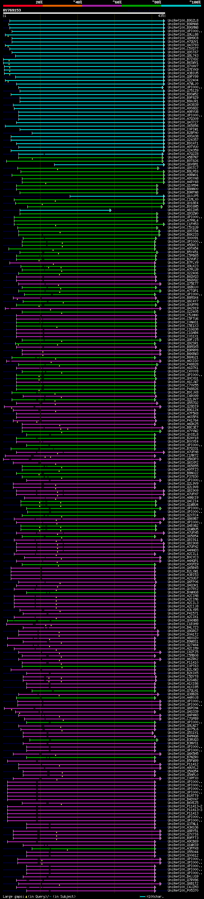Click the white AV769153 query sequence bar
This screenshot has width=204, height=899.
point(84,13)
